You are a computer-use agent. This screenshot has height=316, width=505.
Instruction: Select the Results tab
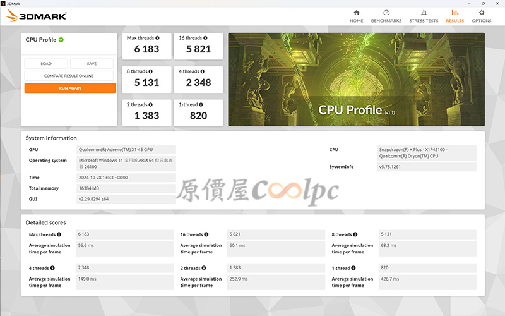(x=454, y=16)
